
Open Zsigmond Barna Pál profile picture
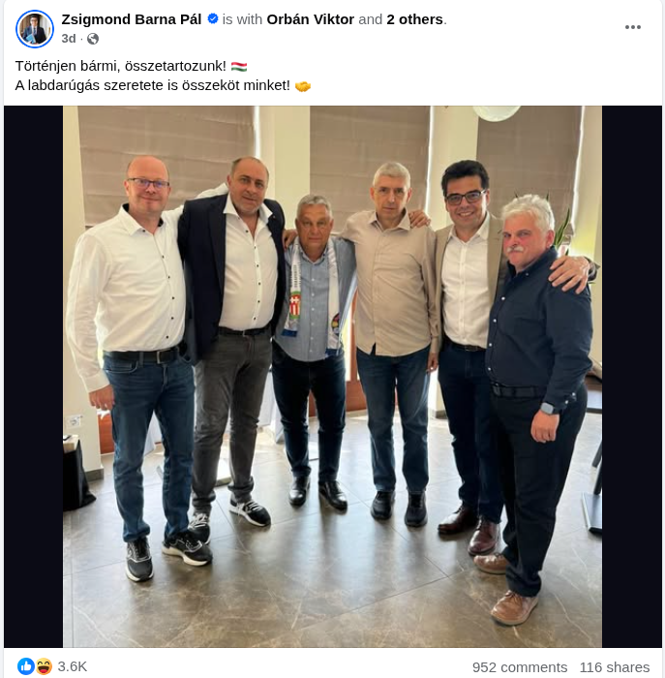[x=35, y=29]
